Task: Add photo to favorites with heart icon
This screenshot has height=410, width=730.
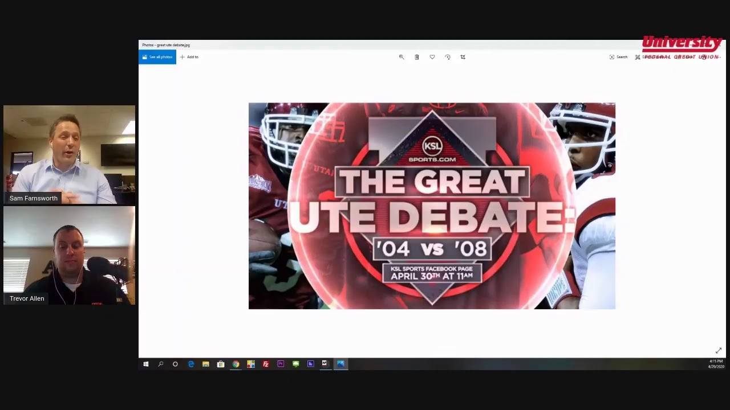Action: [432, 57]
